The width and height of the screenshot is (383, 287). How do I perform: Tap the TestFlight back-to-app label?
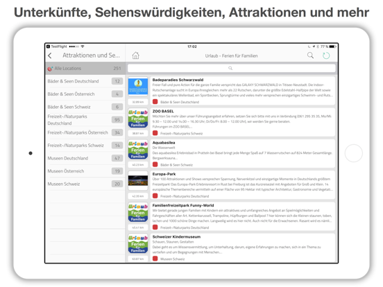click(57, 46)
